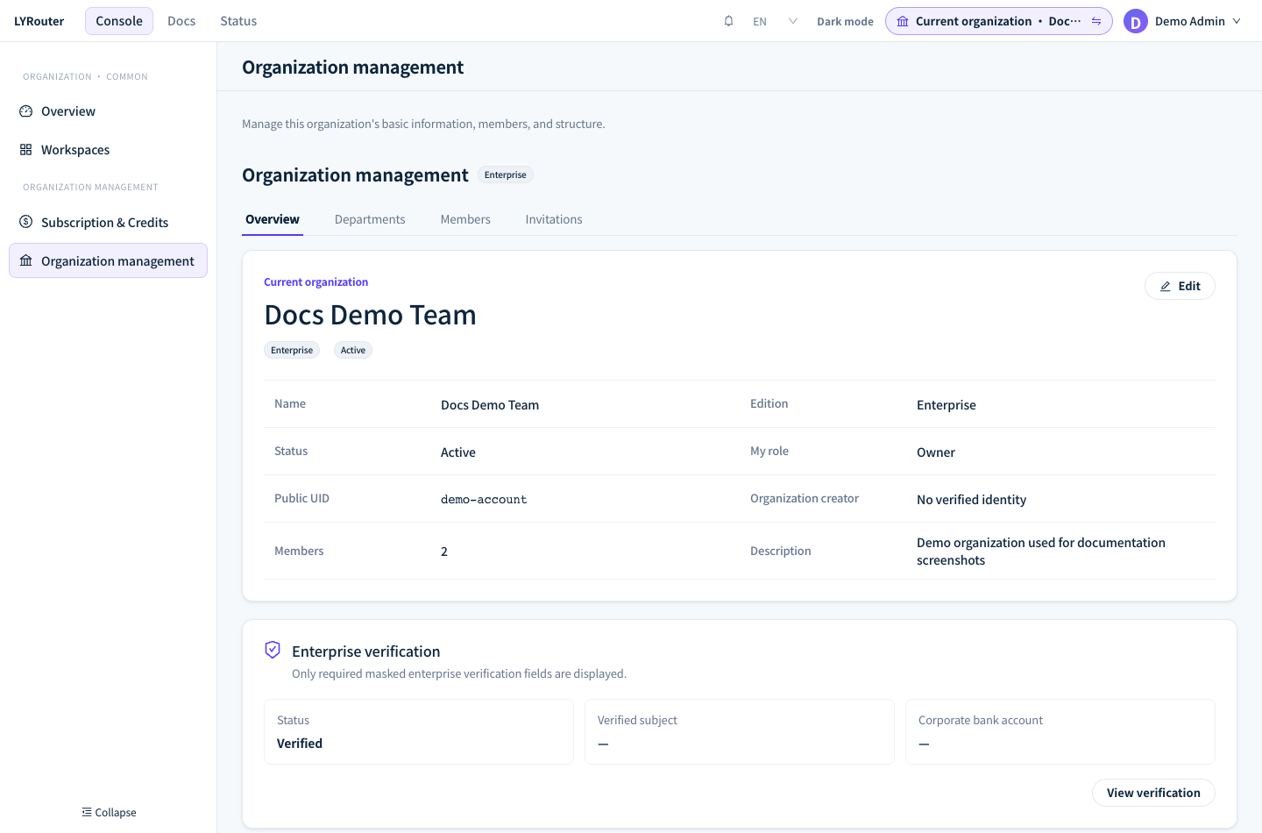
Task: Click the Subscription & Credits coin icon
Action: [26, 222]
